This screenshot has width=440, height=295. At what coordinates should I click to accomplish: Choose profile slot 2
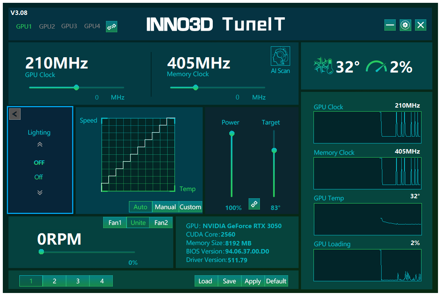pyautogui.click(x=54, y=281)
